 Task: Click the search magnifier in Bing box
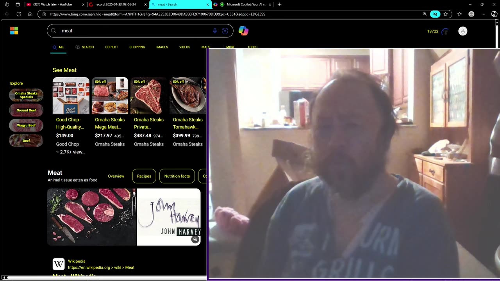54,31
